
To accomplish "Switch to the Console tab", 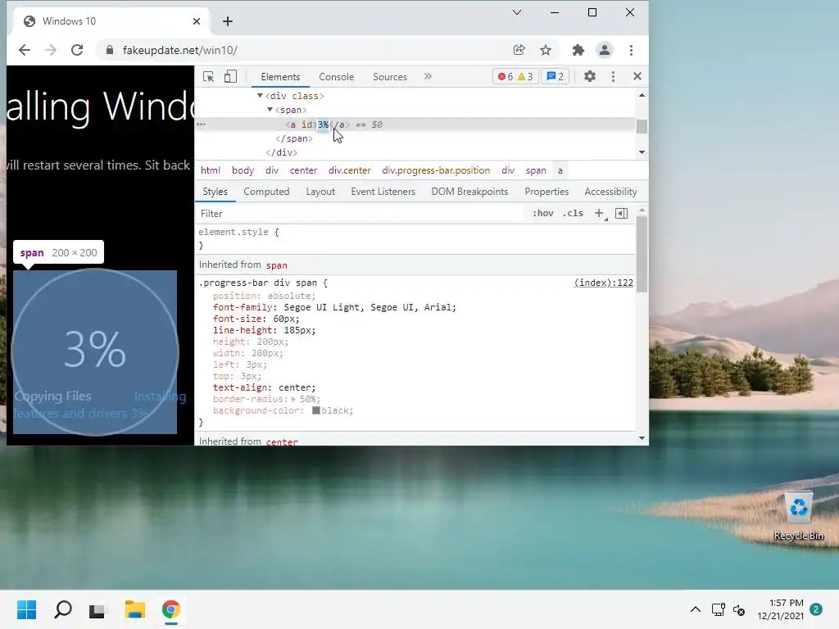I will click(337, 76).
